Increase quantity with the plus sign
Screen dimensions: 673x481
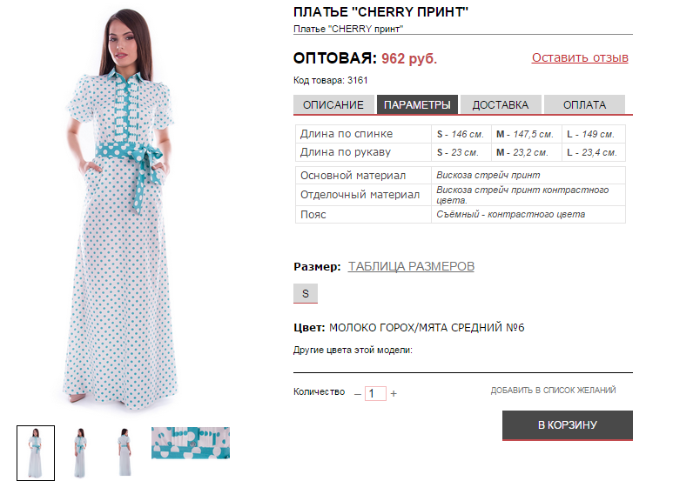pyautogui.click(x=394, y=394)
